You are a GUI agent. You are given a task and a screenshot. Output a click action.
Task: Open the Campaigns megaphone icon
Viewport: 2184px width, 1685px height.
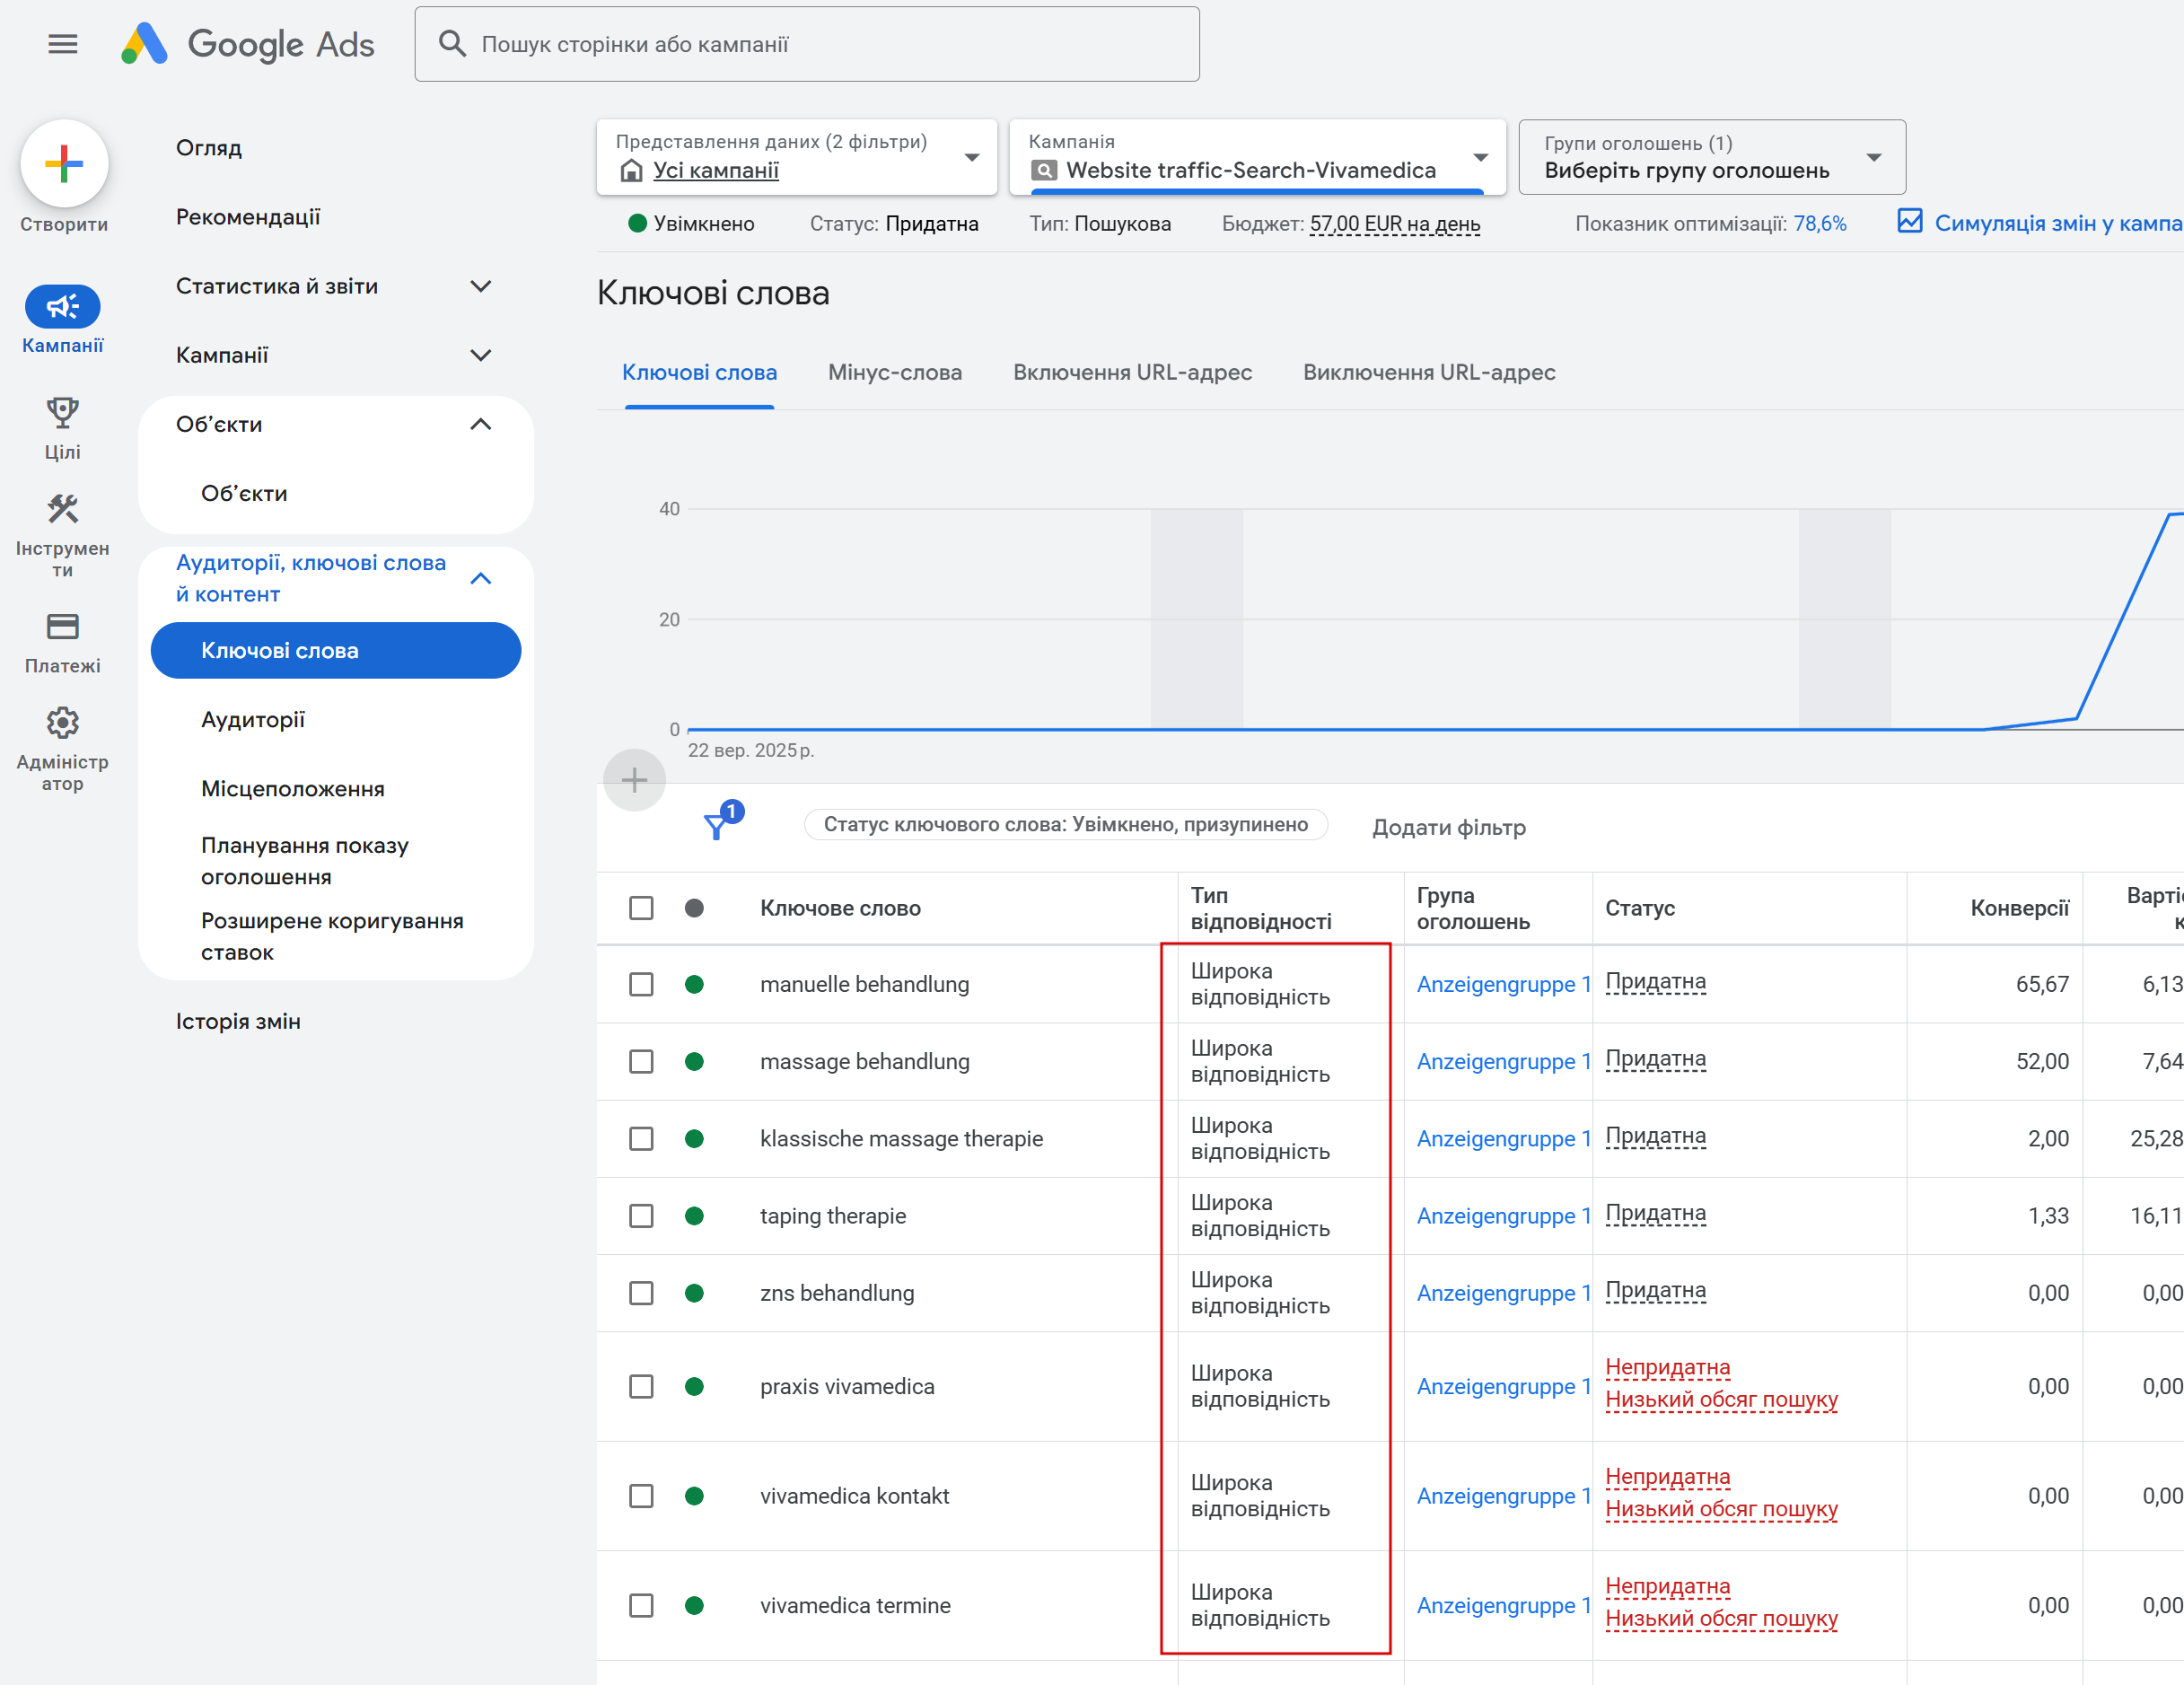tap(62, 306)
